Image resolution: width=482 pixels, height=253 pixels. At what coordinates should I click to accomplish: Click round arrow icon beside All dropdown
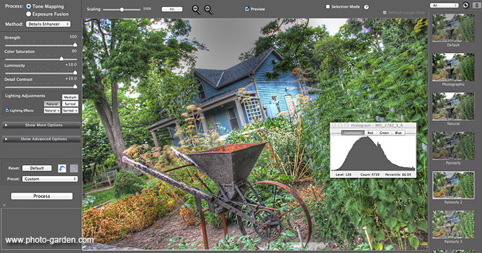465,5
